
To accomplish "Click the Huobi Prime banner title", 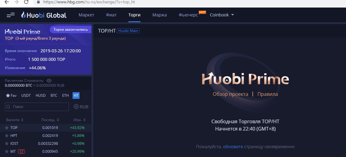I will (x=22, y=32).
